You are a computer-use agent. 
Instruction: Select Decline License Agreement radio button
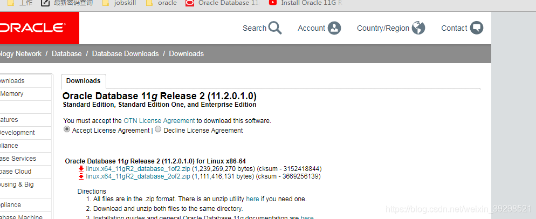coord(158,129)
